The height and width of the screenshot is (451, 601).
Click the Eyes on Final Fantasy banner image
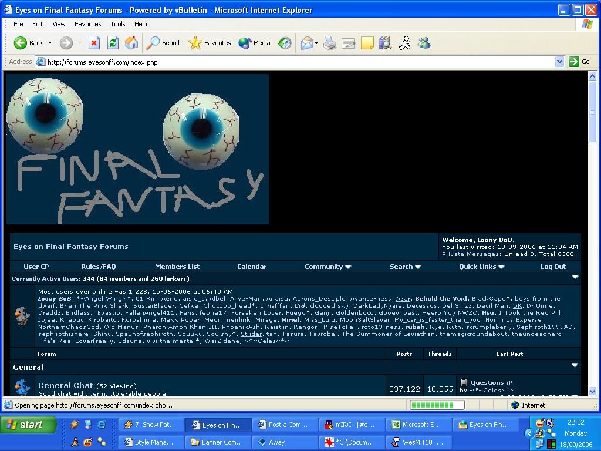click(137, 149)
